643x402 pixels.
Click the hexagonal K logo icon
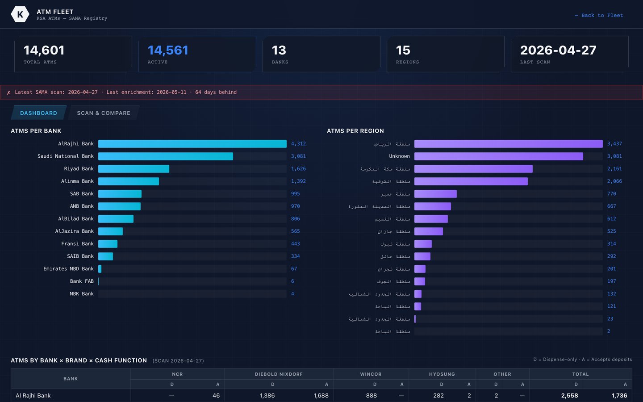click(x=20, y=14)
